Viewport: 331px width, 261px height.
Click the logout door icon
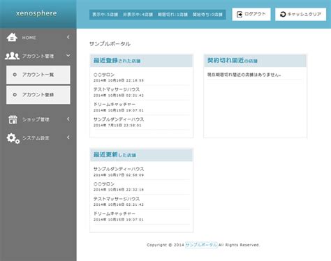coord(240,15)
